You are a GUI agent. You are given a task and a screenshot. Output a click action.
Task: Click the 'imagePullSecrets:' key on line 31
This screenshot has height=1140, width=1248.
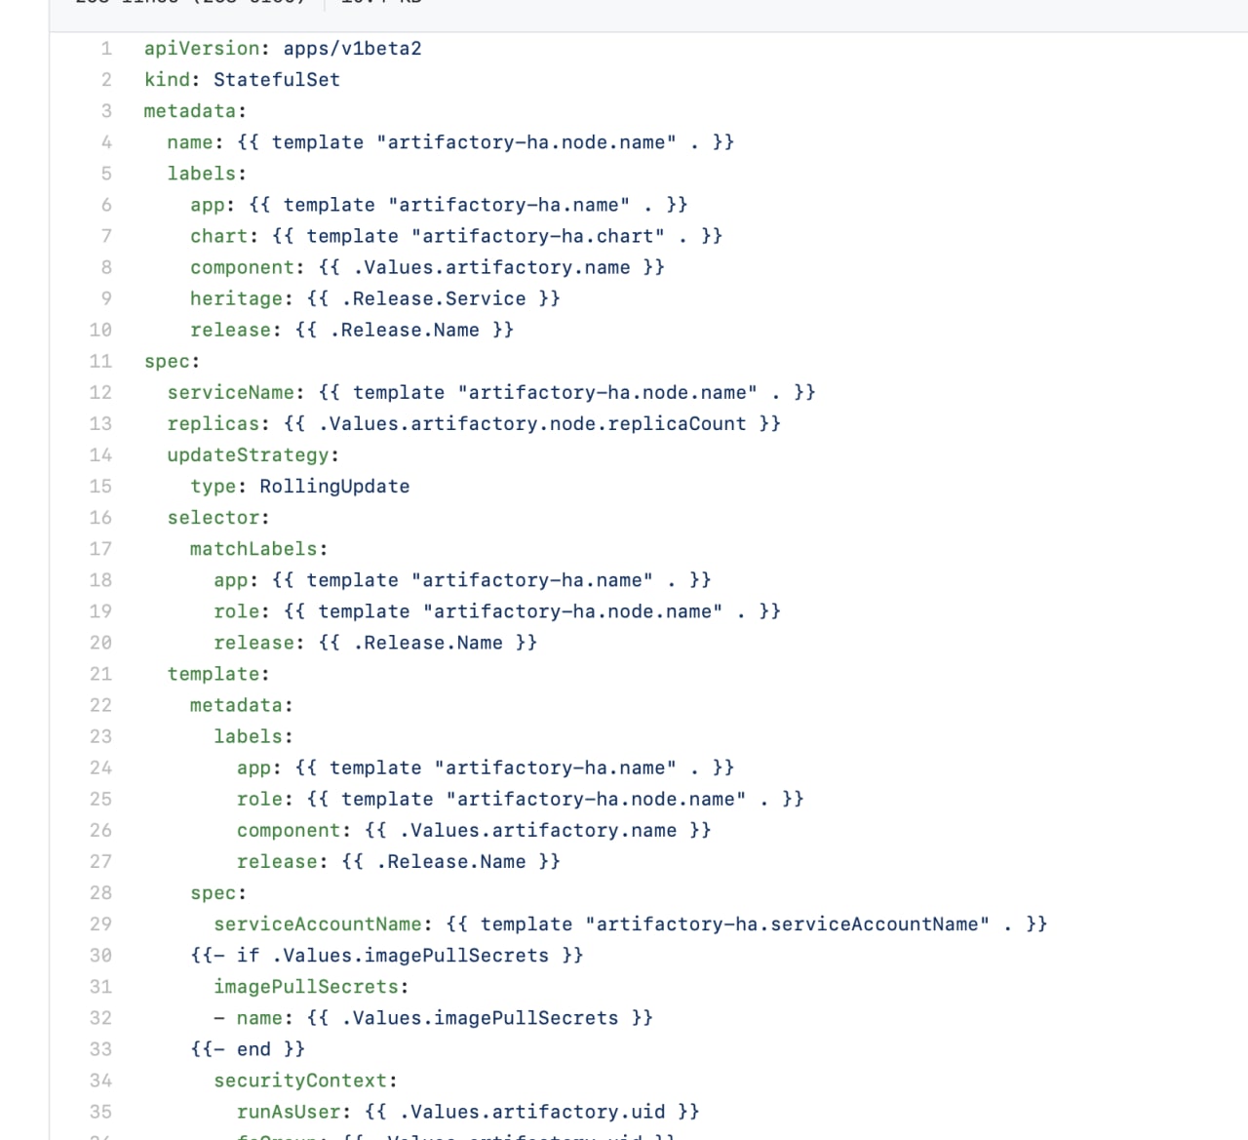pos(311,987)
